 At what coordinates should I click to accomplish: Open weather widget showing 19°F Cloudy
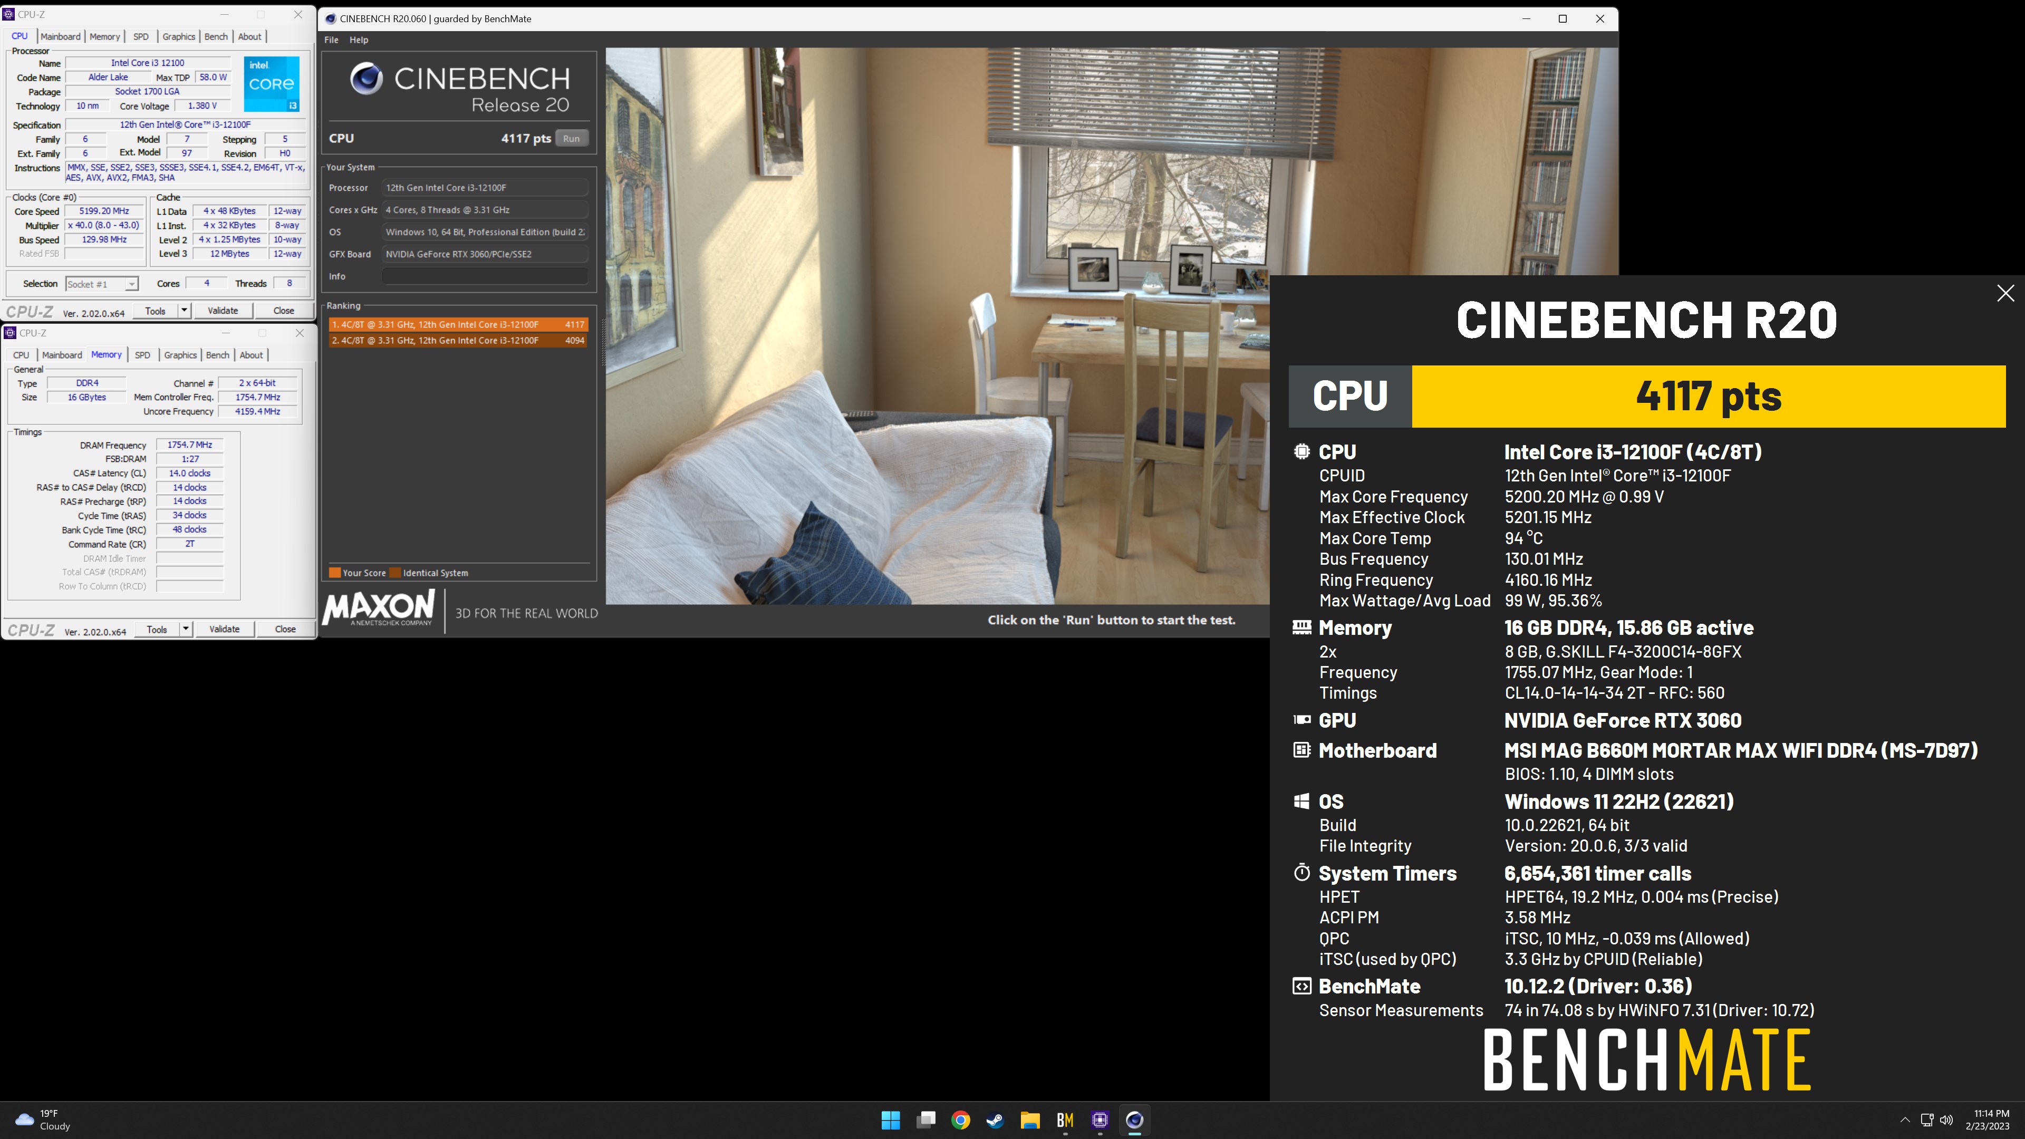tap(44, 1120)
